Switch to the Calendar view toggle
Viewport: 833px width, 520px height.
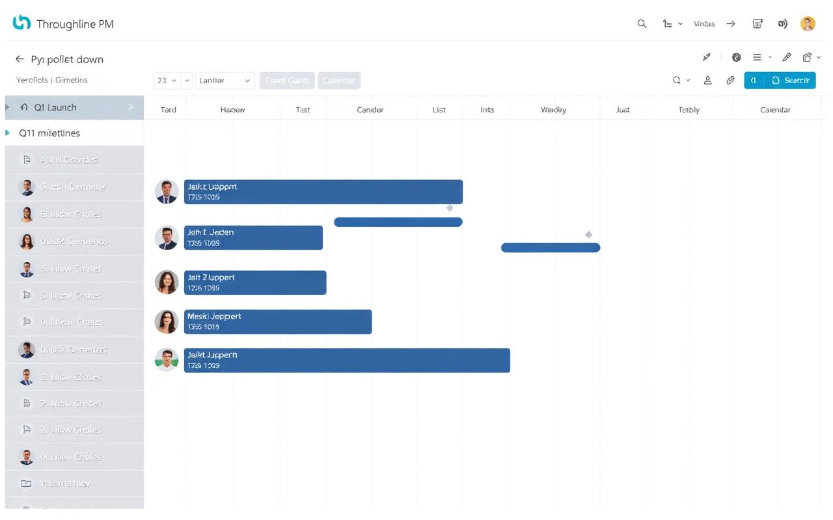pos(338,80)
